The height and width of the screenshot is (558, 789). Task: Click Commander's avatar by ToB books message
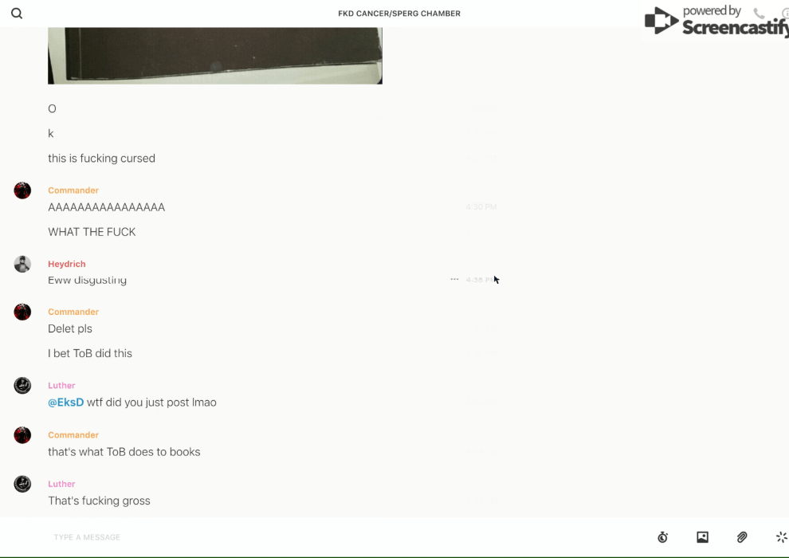(22, 435)
